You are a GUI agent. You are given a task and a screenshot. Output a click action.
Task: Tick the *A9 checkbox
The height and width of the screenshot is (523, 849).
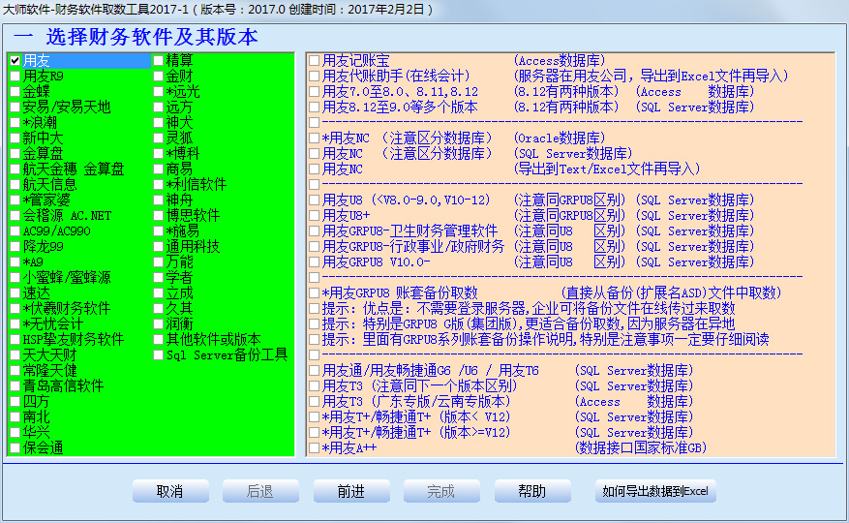pos(15,262)
